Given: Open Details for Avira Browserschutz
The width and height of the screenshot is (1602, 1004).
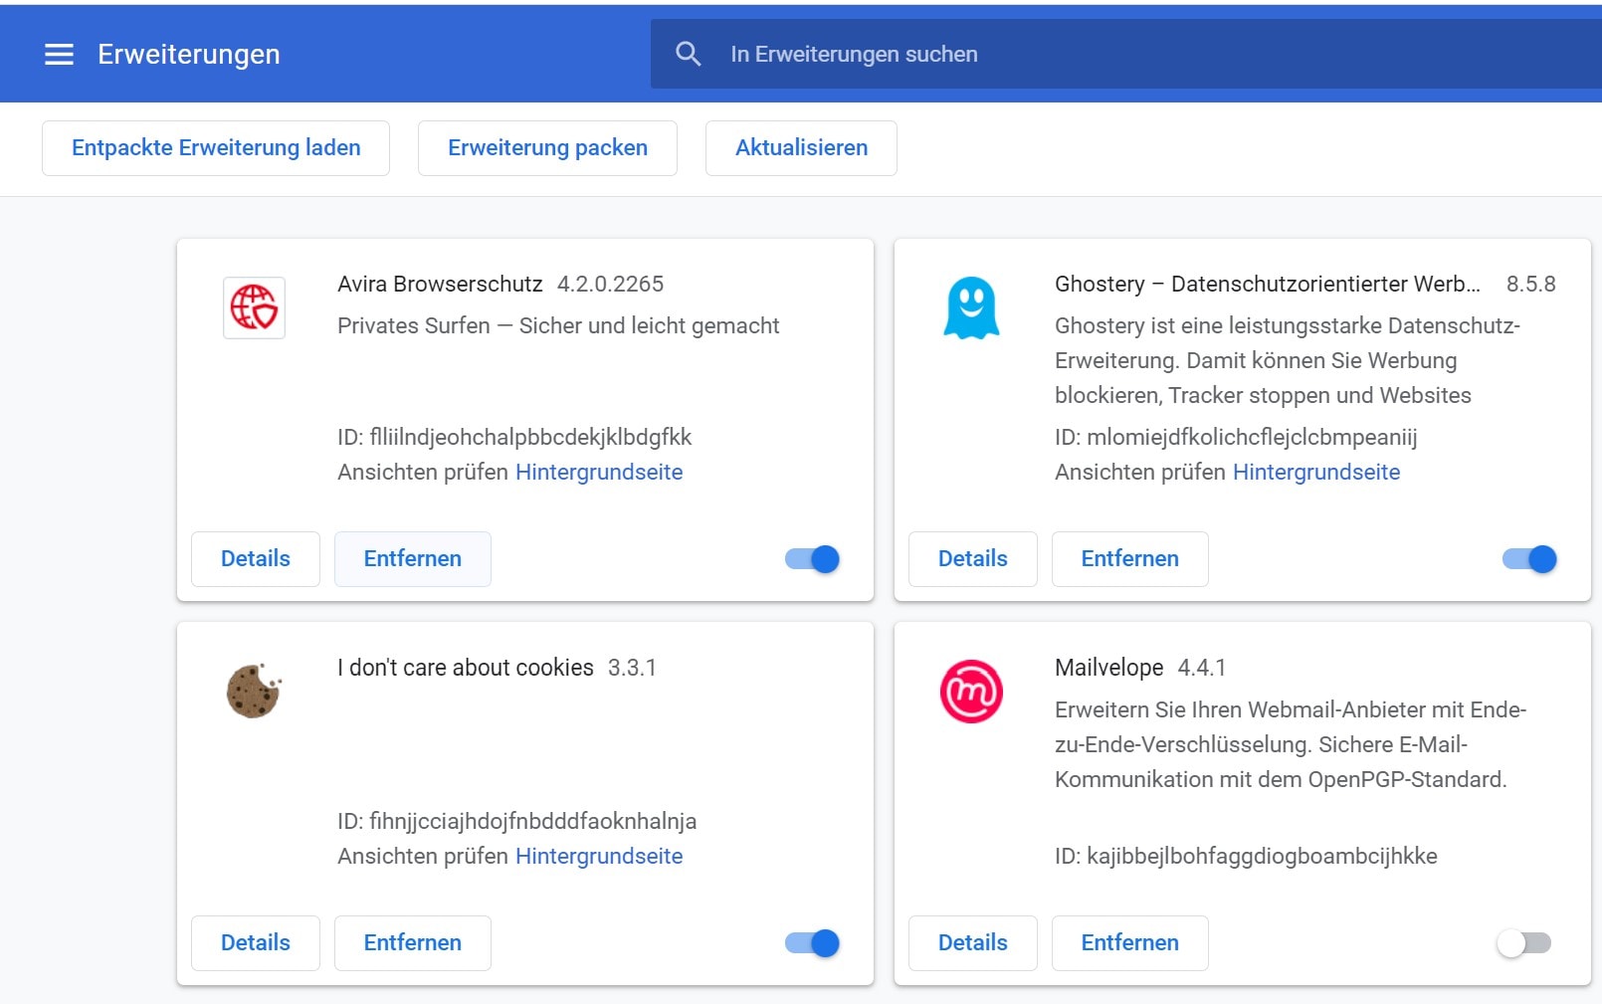Looking at the screenshot, I should [x=256, y=559].
